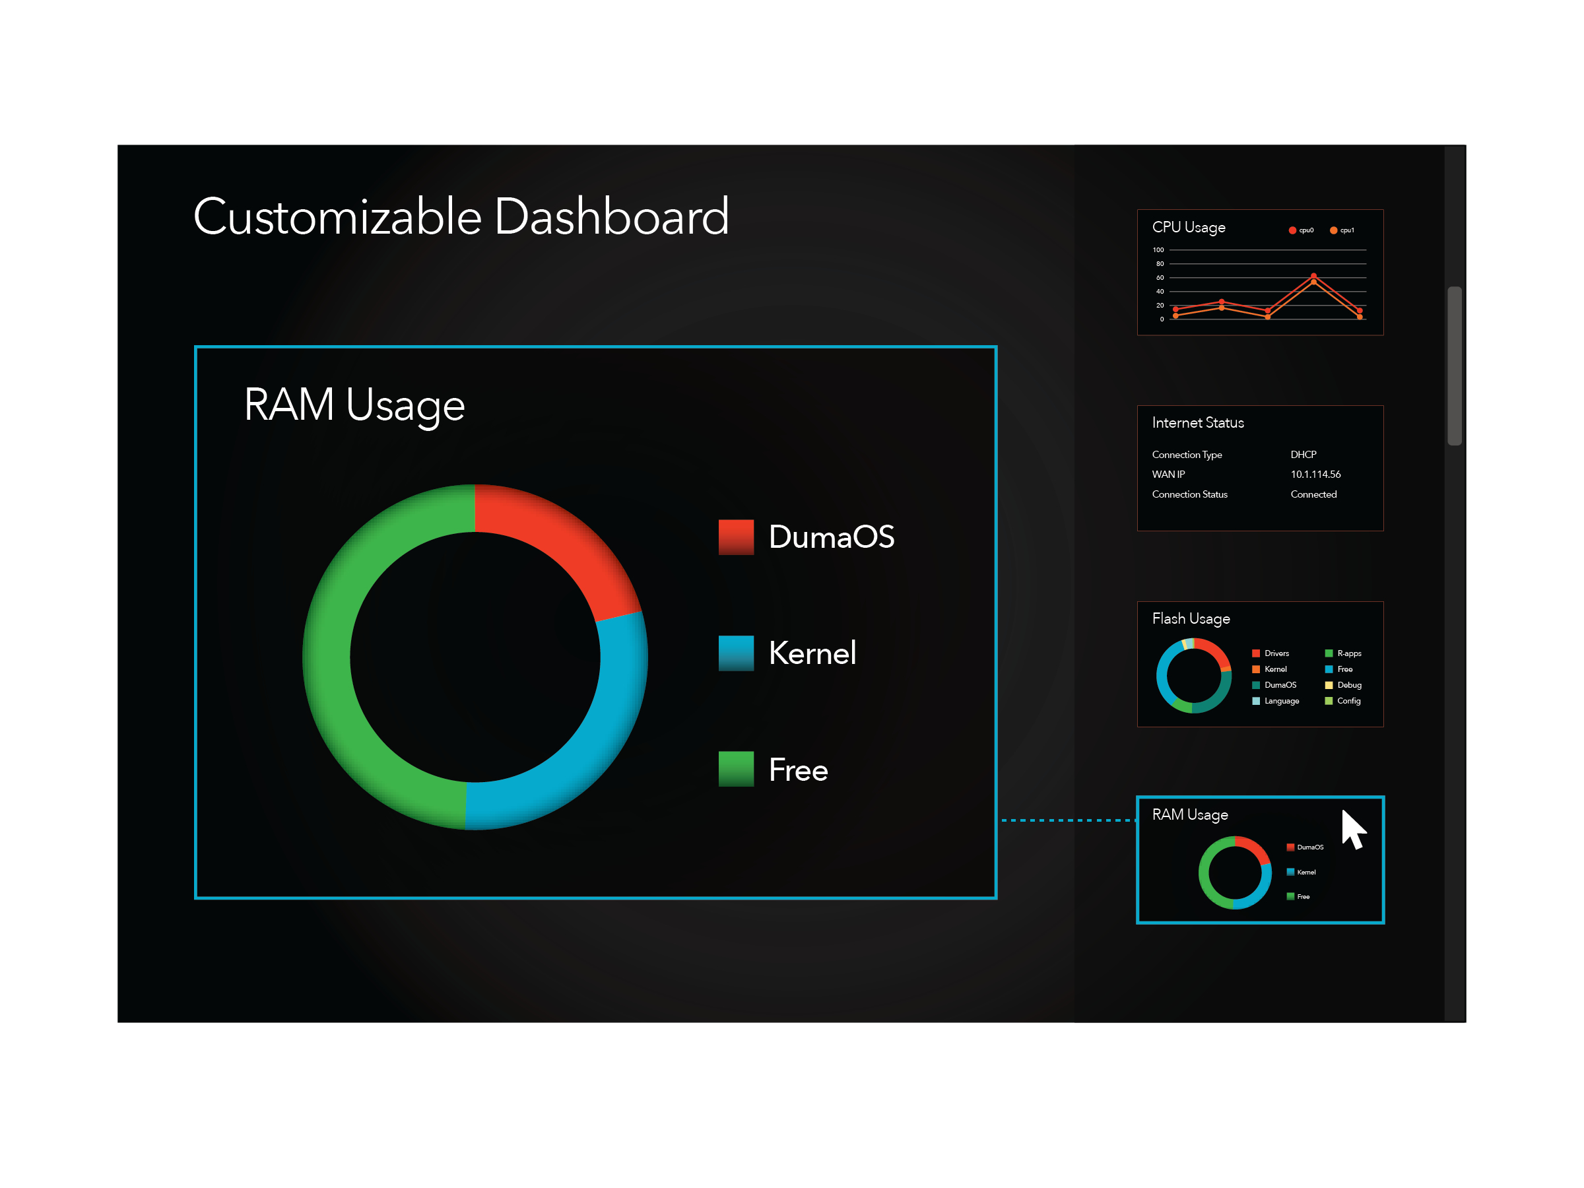Select the Internet Status panel
Screen dimensions: 1584x1188
(x=1259, y=469)
